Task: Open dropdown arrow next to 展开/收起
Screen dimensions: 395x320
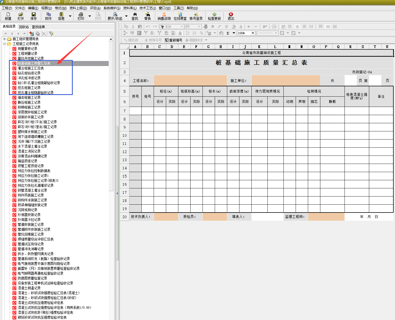Action: point(126,16)
